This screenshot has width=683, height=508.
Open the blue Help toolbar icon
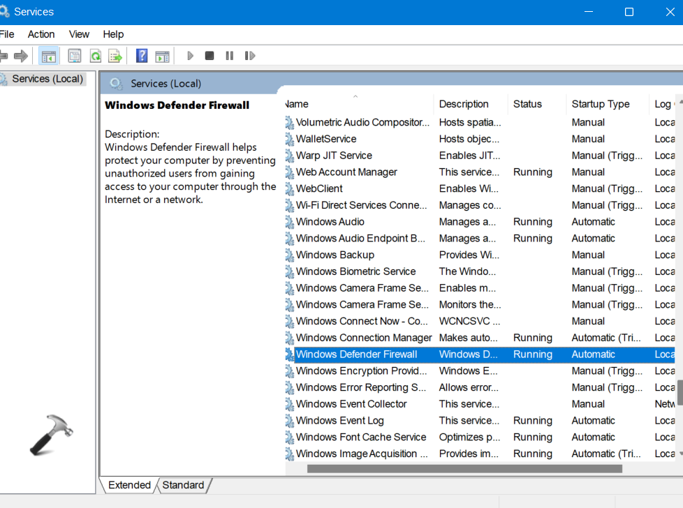142,56
